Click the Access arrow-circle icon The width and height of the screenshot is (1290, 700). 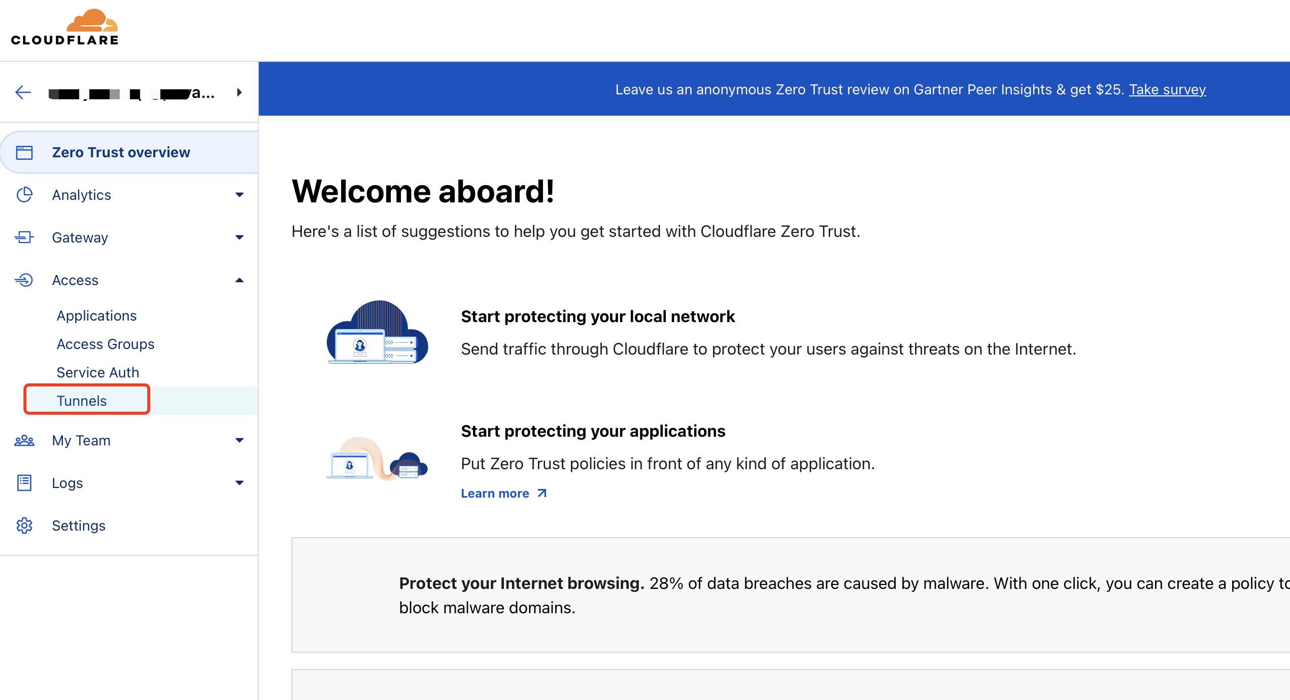pos(24,280)
